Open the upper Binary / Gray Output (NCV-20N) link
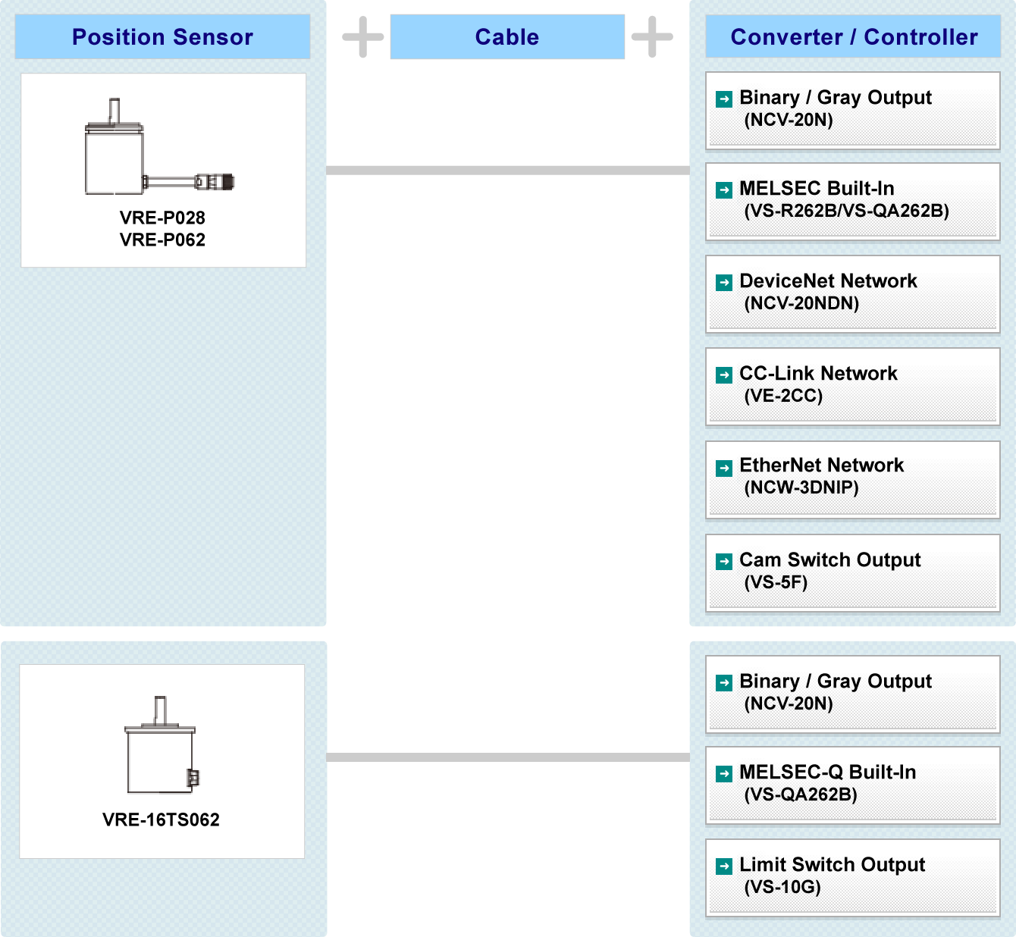This screenshot has width=1016, height=937. (x=853, y=111)
